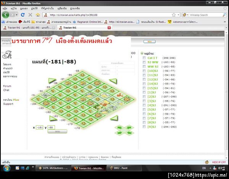Select the active Travian th1 tab
Viewport: 229px width, 179px height.
(85, 27)
